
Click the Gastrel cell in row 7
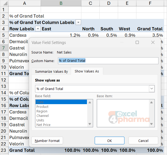[x=19, y=48]
